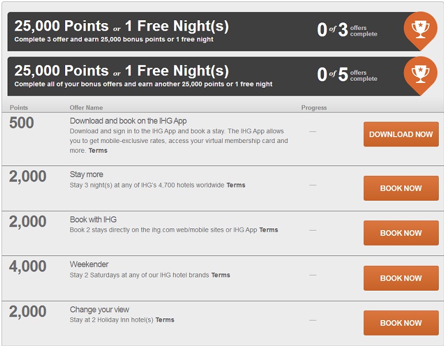The width and height of the screenshot is (444, 346).
Task: Open Terms link for Stay more offer
Action: coord(236,185)
